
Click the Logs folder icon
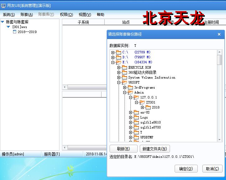(x=136, y=117)
